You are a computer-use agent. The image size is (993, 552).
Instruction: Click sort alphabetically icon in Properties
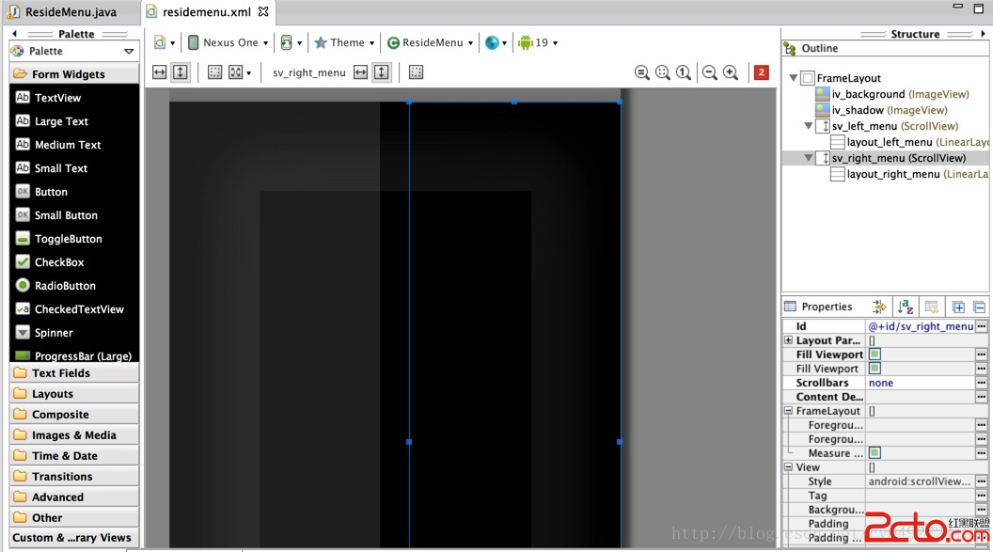point(905,307)
